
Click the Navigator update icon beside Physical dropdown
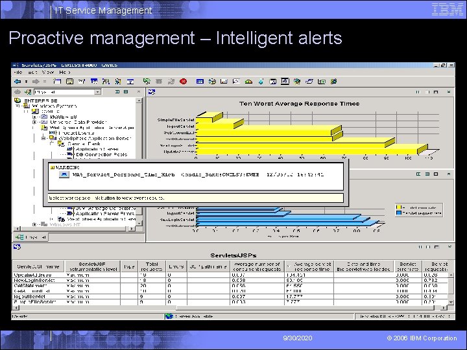[28, 92]
